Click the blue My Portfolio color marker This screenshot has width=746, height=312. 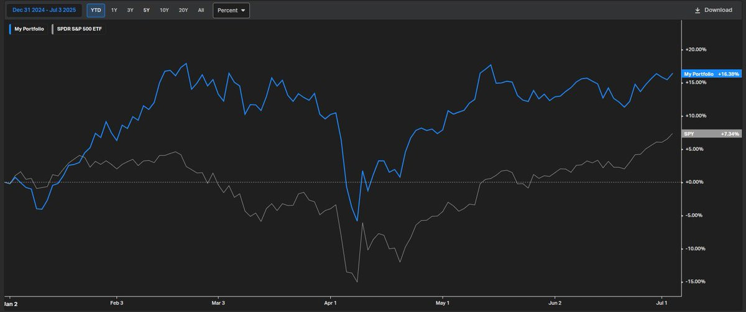tap(10, 29)
